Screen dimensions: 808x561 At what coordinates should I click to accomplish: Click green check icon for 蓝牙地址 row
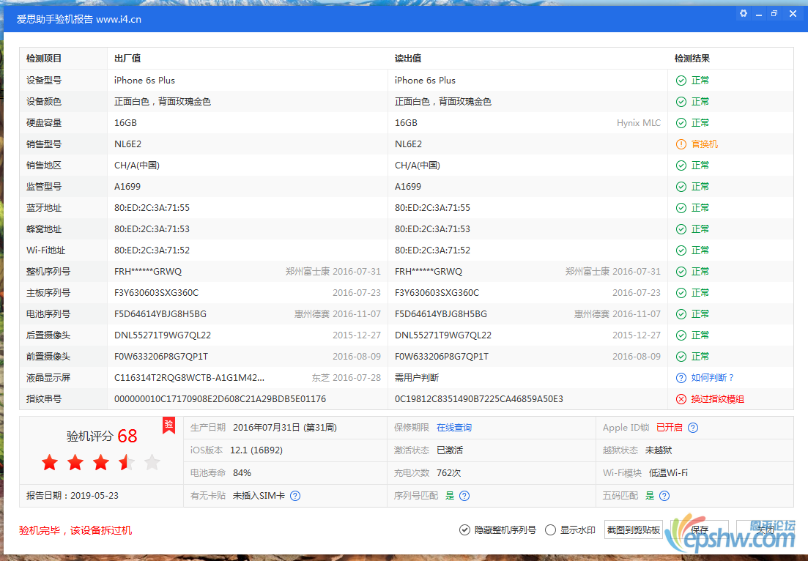click(681, 208)
